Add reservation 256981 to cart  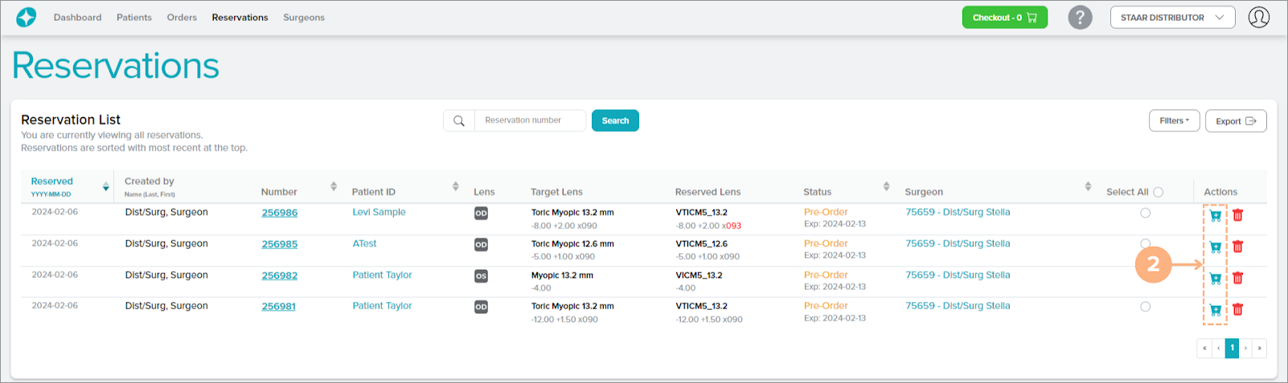pos(1215,309)
